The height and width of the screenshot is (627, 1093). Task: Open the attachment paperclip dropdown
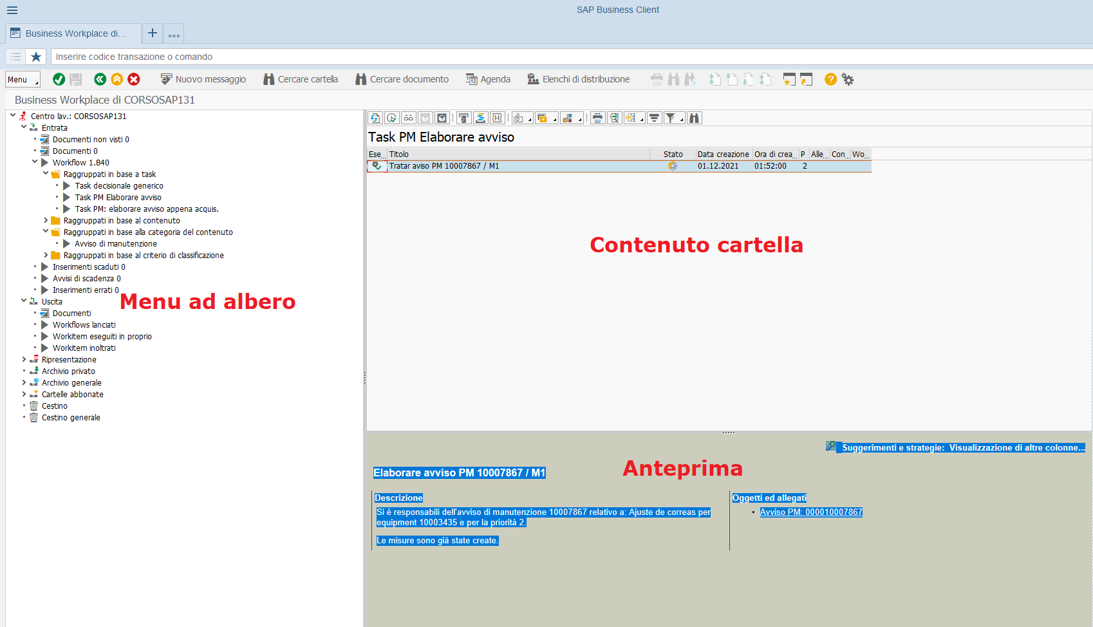[x=522, y=118]
